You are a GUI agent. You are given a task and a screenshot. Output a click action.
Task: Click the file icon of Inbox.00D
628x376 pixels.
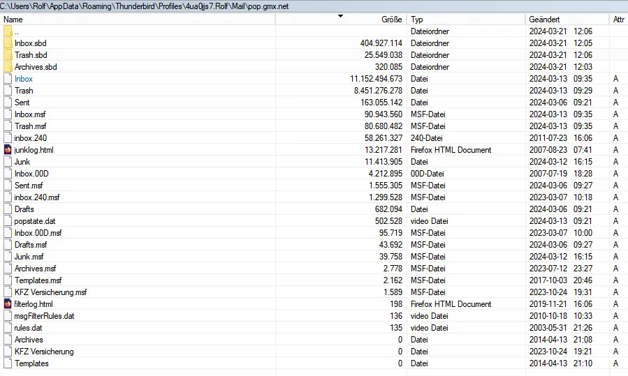pos(8,174)
